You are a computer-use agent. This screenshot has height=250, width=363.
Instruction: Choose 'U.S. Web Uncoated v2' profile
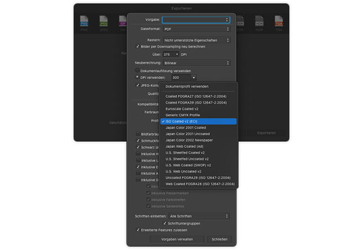(x=198, y=171)
